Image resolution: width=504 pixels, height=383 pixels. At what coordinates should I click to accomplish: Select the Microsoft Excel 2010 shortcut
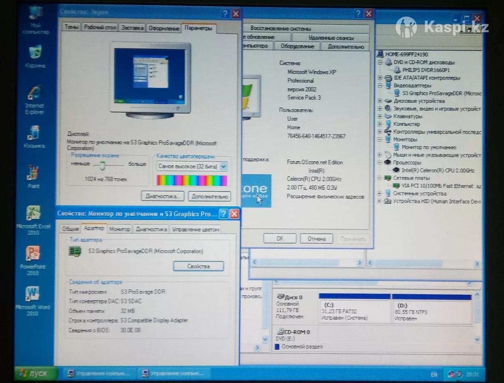[33, 220]
